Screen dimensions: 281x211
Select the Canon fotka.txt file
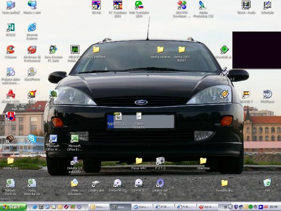pyautogui.click(x=139, y=116)
